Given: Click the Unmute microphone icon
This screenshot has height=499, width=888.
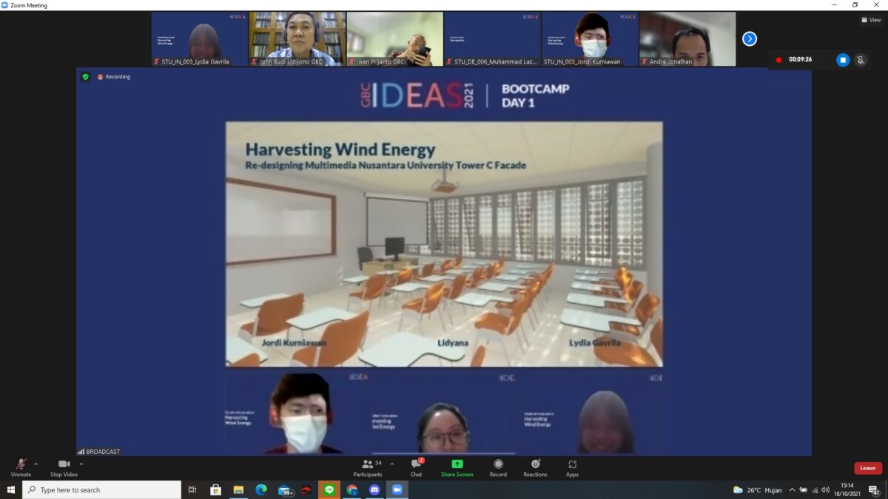Looking at the screenshot, I should (21, 465).
